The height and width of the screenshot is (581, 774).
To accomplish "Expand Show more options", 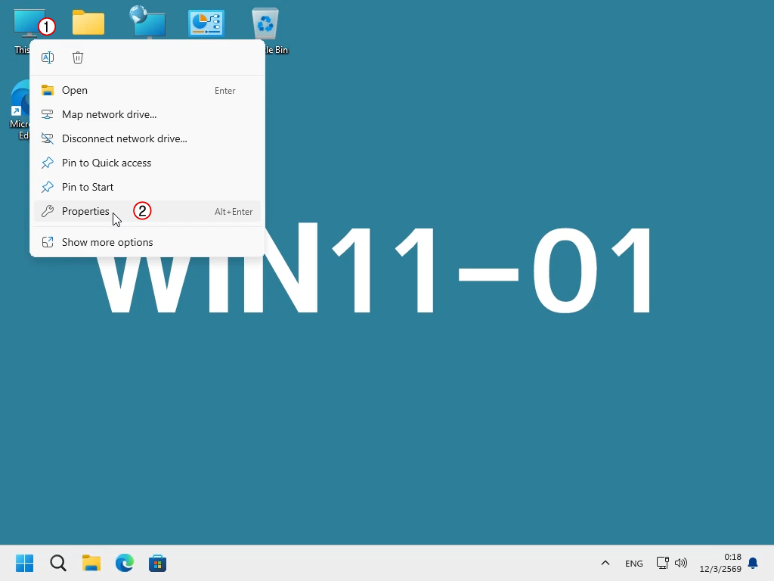I will pyautogui.click(x=147, y=242).
